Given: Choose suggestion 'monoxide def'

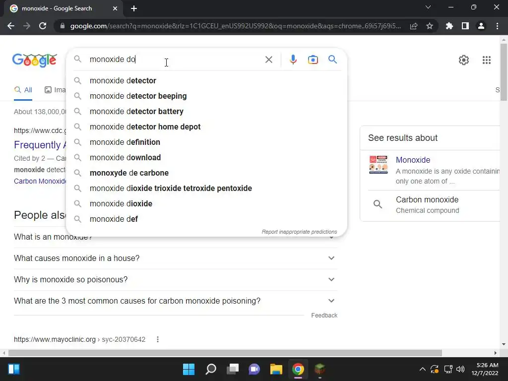Looking at the screenshot, I should click(206, 219).
